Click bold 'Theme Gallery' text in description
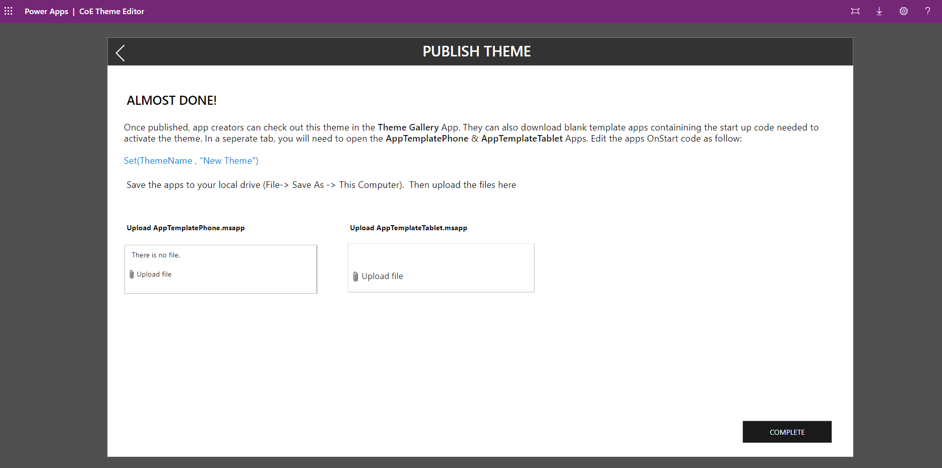 (408, 127)
